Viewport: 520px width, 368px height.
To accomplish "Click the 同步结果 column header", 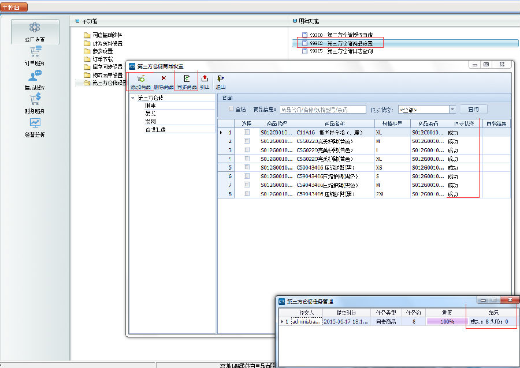I will pos(496,123).
